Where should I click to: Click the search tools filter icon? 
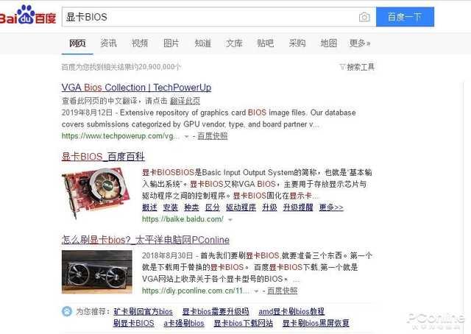coord(342,67)
